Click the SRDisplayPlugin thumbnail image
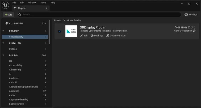 tap(71, 31)
